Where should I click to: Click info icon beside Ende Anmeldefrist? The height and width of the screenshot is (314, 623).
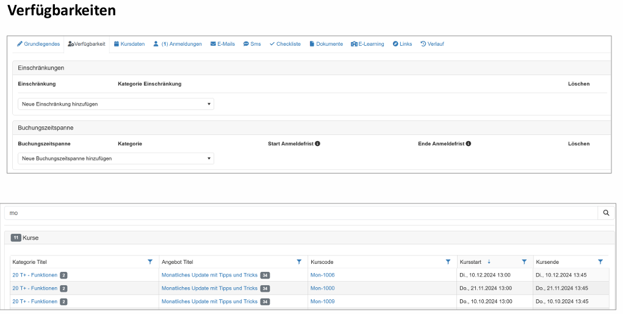[469, 144]
